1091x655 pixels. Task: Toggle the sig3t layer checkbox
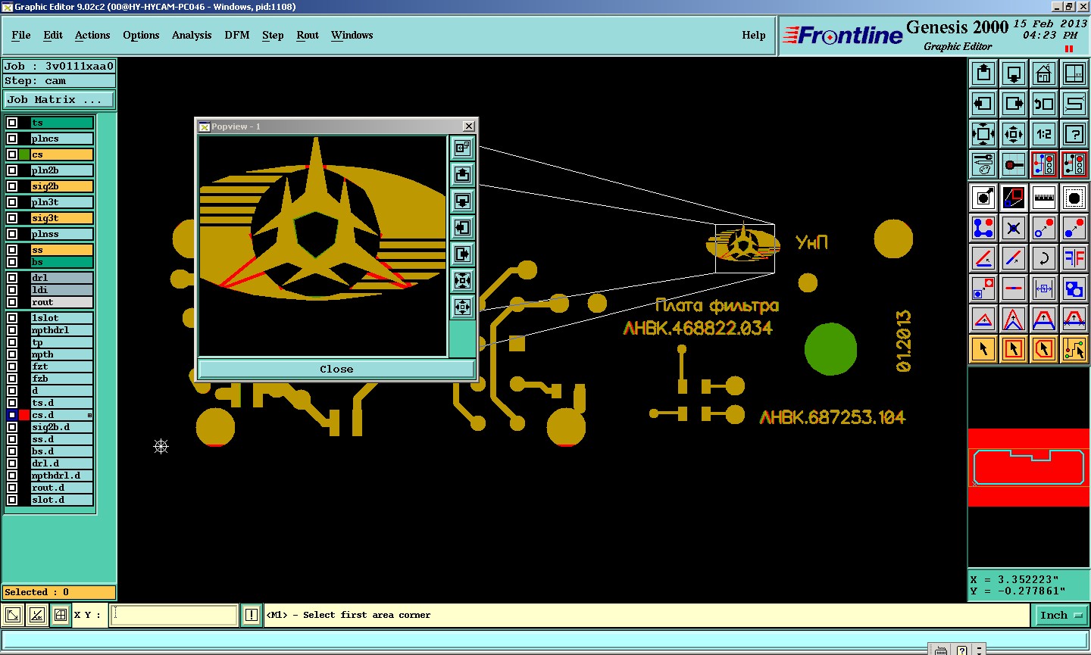(x=12, y=218)
